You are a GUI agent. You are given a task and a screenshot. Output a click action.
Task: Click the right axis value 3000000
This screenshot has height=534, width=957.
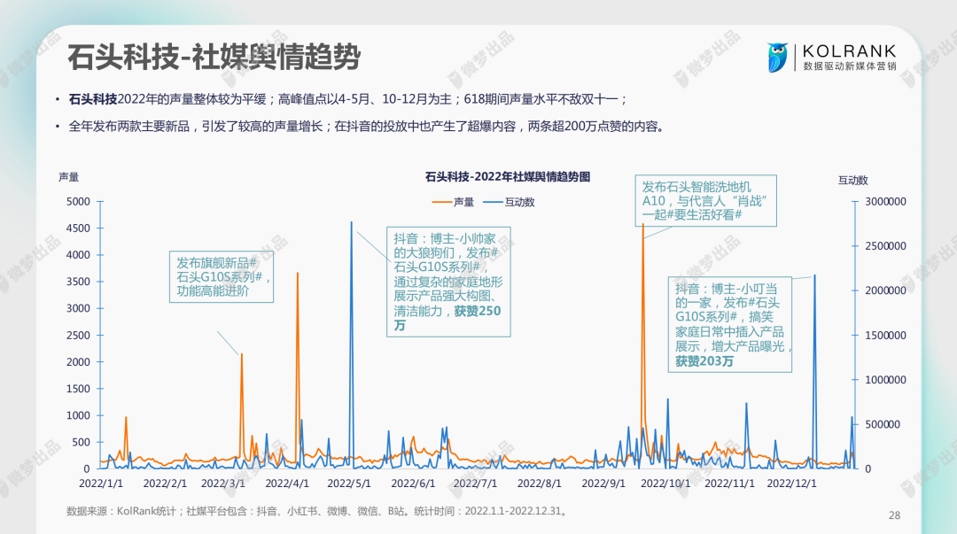(x=885, y=201)
